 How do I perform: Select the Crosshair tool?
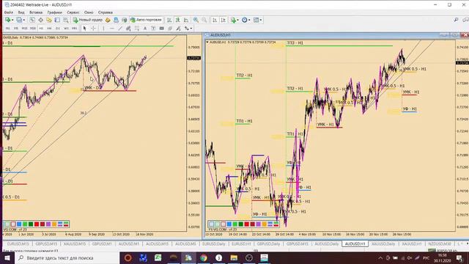(93, 28)
